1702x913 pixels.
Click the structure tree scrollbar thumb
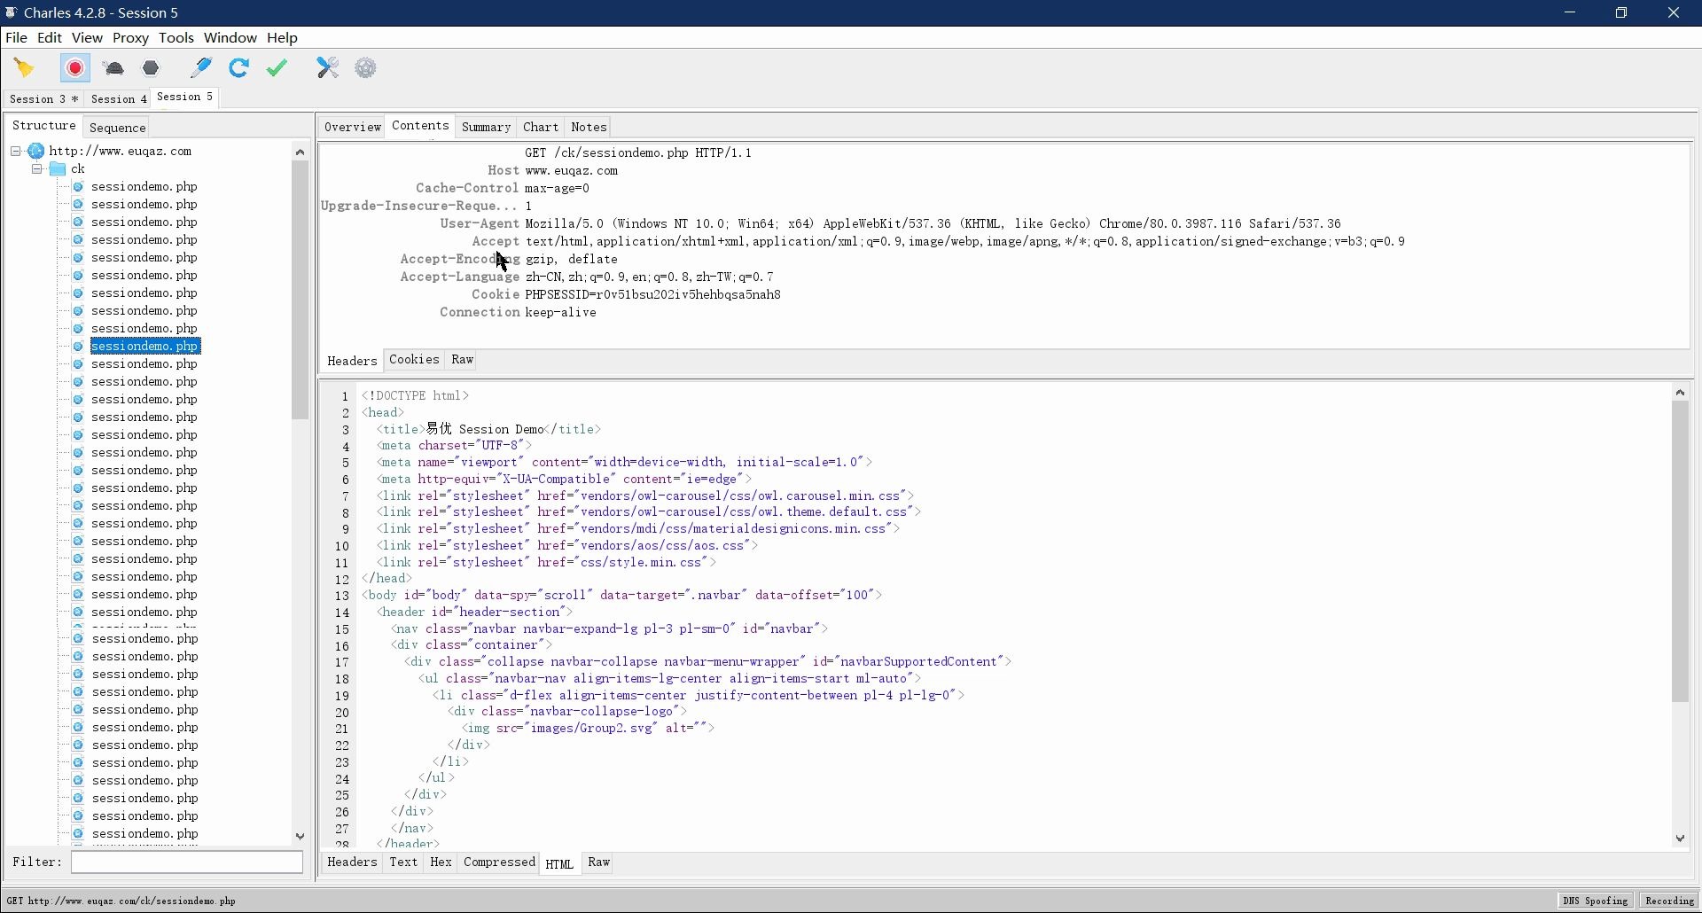click(300, 290)
